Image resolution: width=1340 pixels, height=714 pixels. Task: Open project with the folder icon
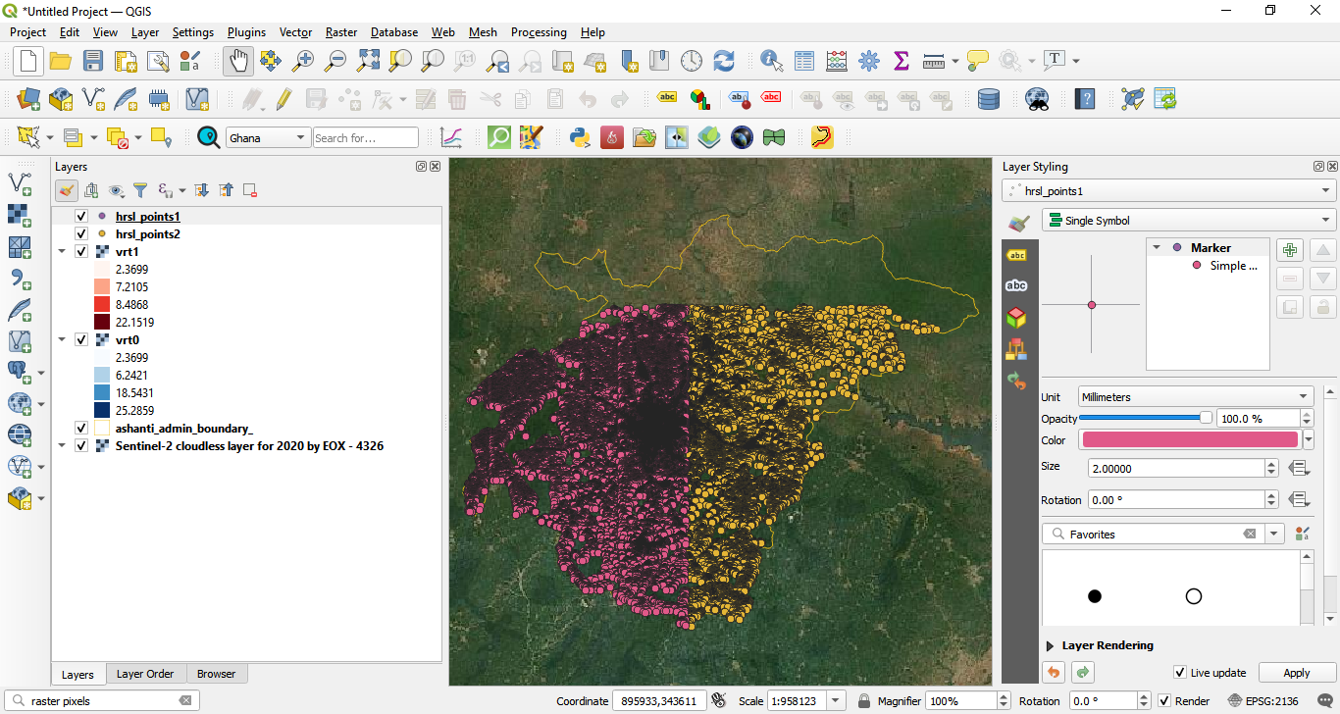pyautogui.click(x=61, y=61)
